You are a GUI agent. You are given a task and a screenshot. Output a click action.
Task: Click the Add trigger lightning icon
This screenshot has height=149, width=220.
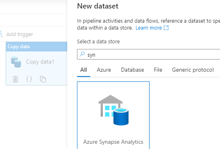tap(1, 34)
